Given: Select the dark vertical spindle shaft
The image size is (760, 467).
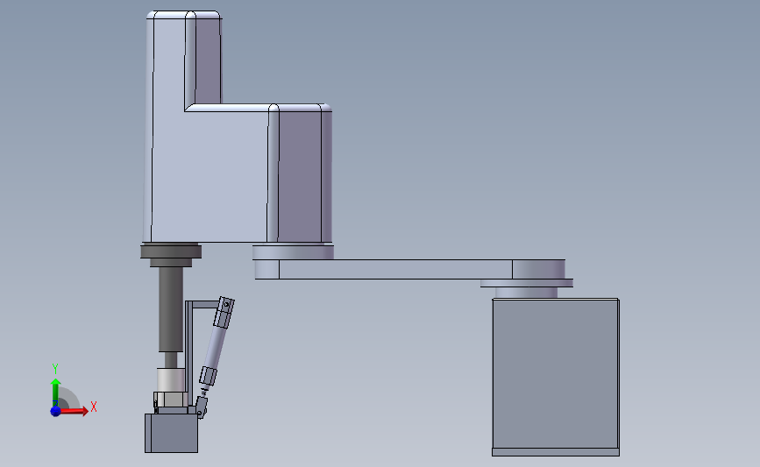Looking at the screenshot, I should tap(171, 309).
